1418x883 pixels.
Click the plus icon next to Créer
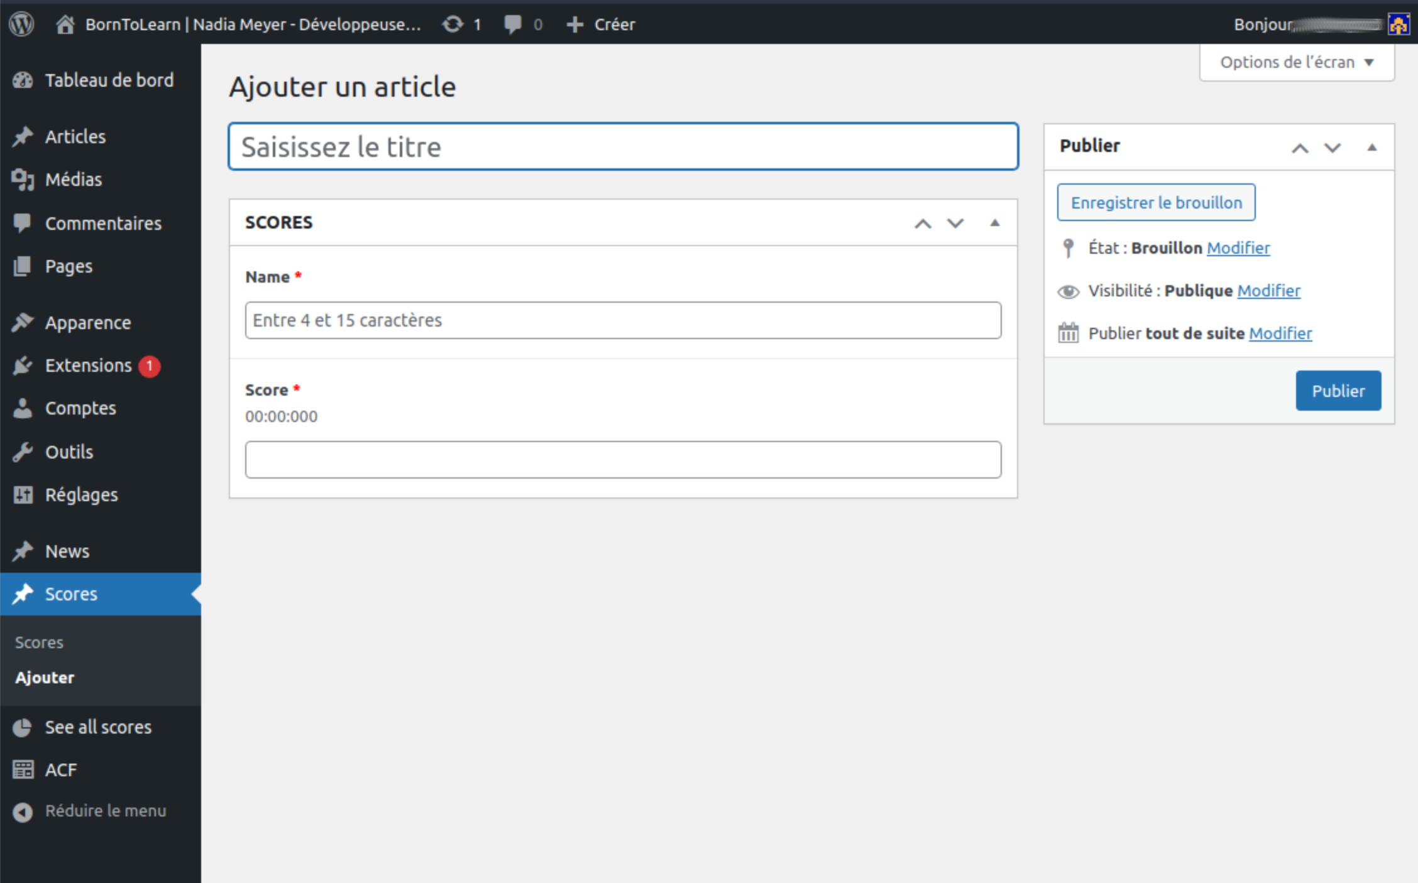574,24
